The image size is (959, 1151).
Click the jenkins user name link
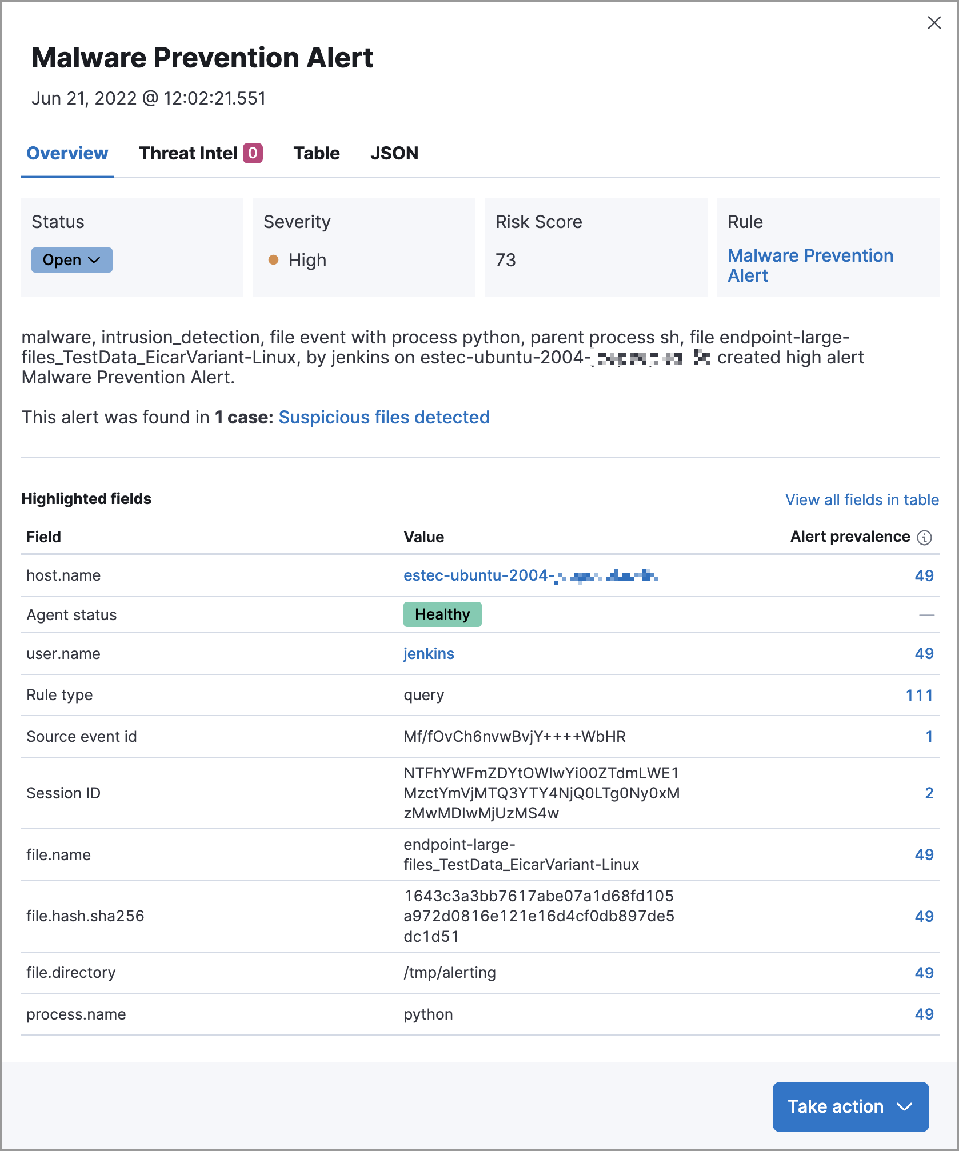[429, 654]
